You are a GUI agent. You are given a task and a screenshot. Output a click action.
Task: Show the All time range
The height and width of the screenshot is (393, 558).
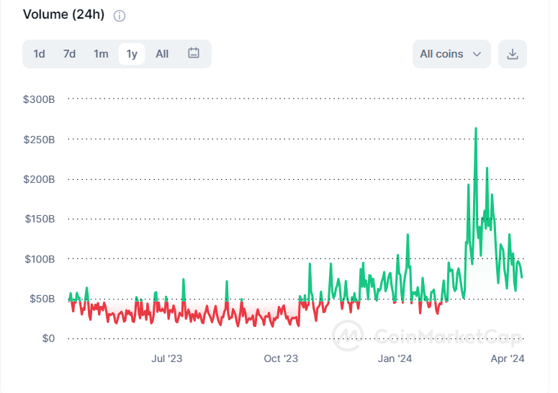pos(162,54)
